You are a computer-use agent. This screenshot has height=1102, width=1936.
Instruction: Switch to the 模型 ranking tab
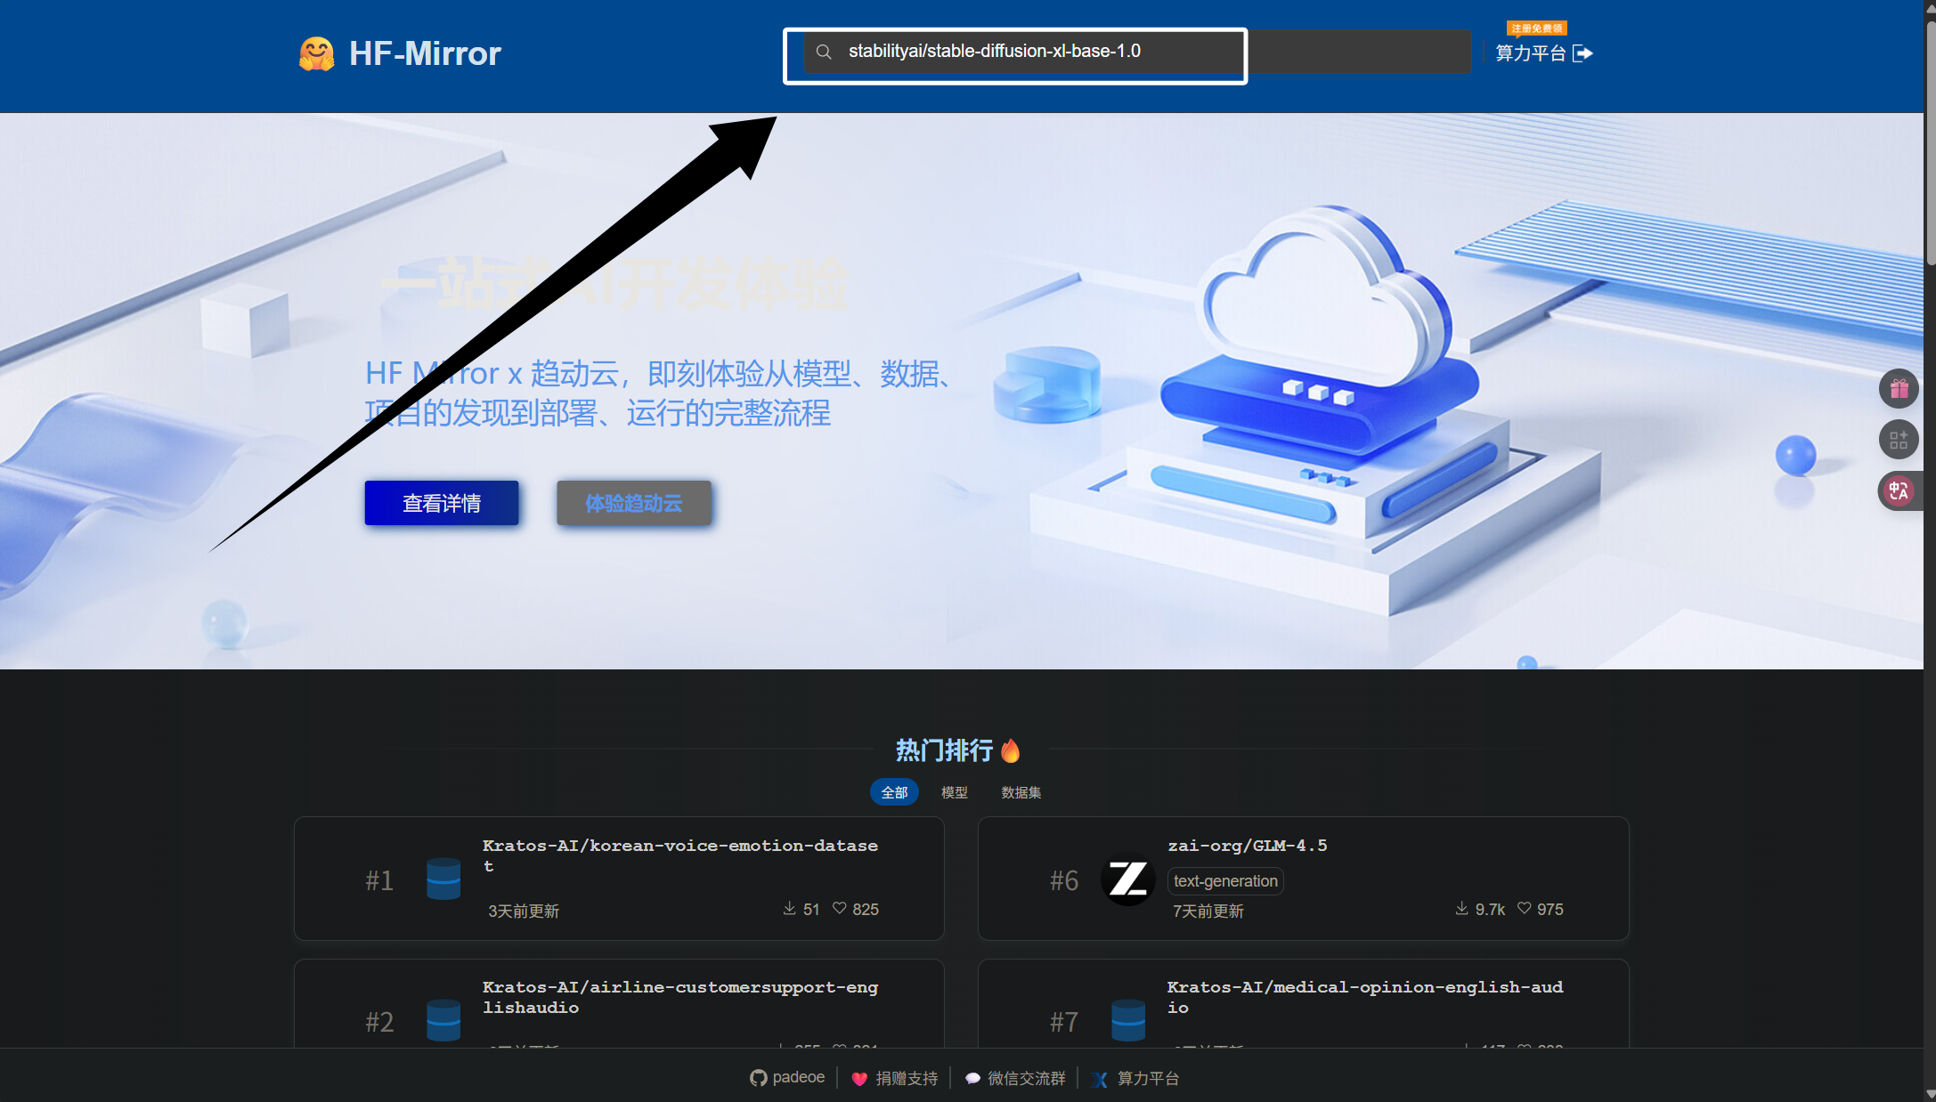[955, 792]
